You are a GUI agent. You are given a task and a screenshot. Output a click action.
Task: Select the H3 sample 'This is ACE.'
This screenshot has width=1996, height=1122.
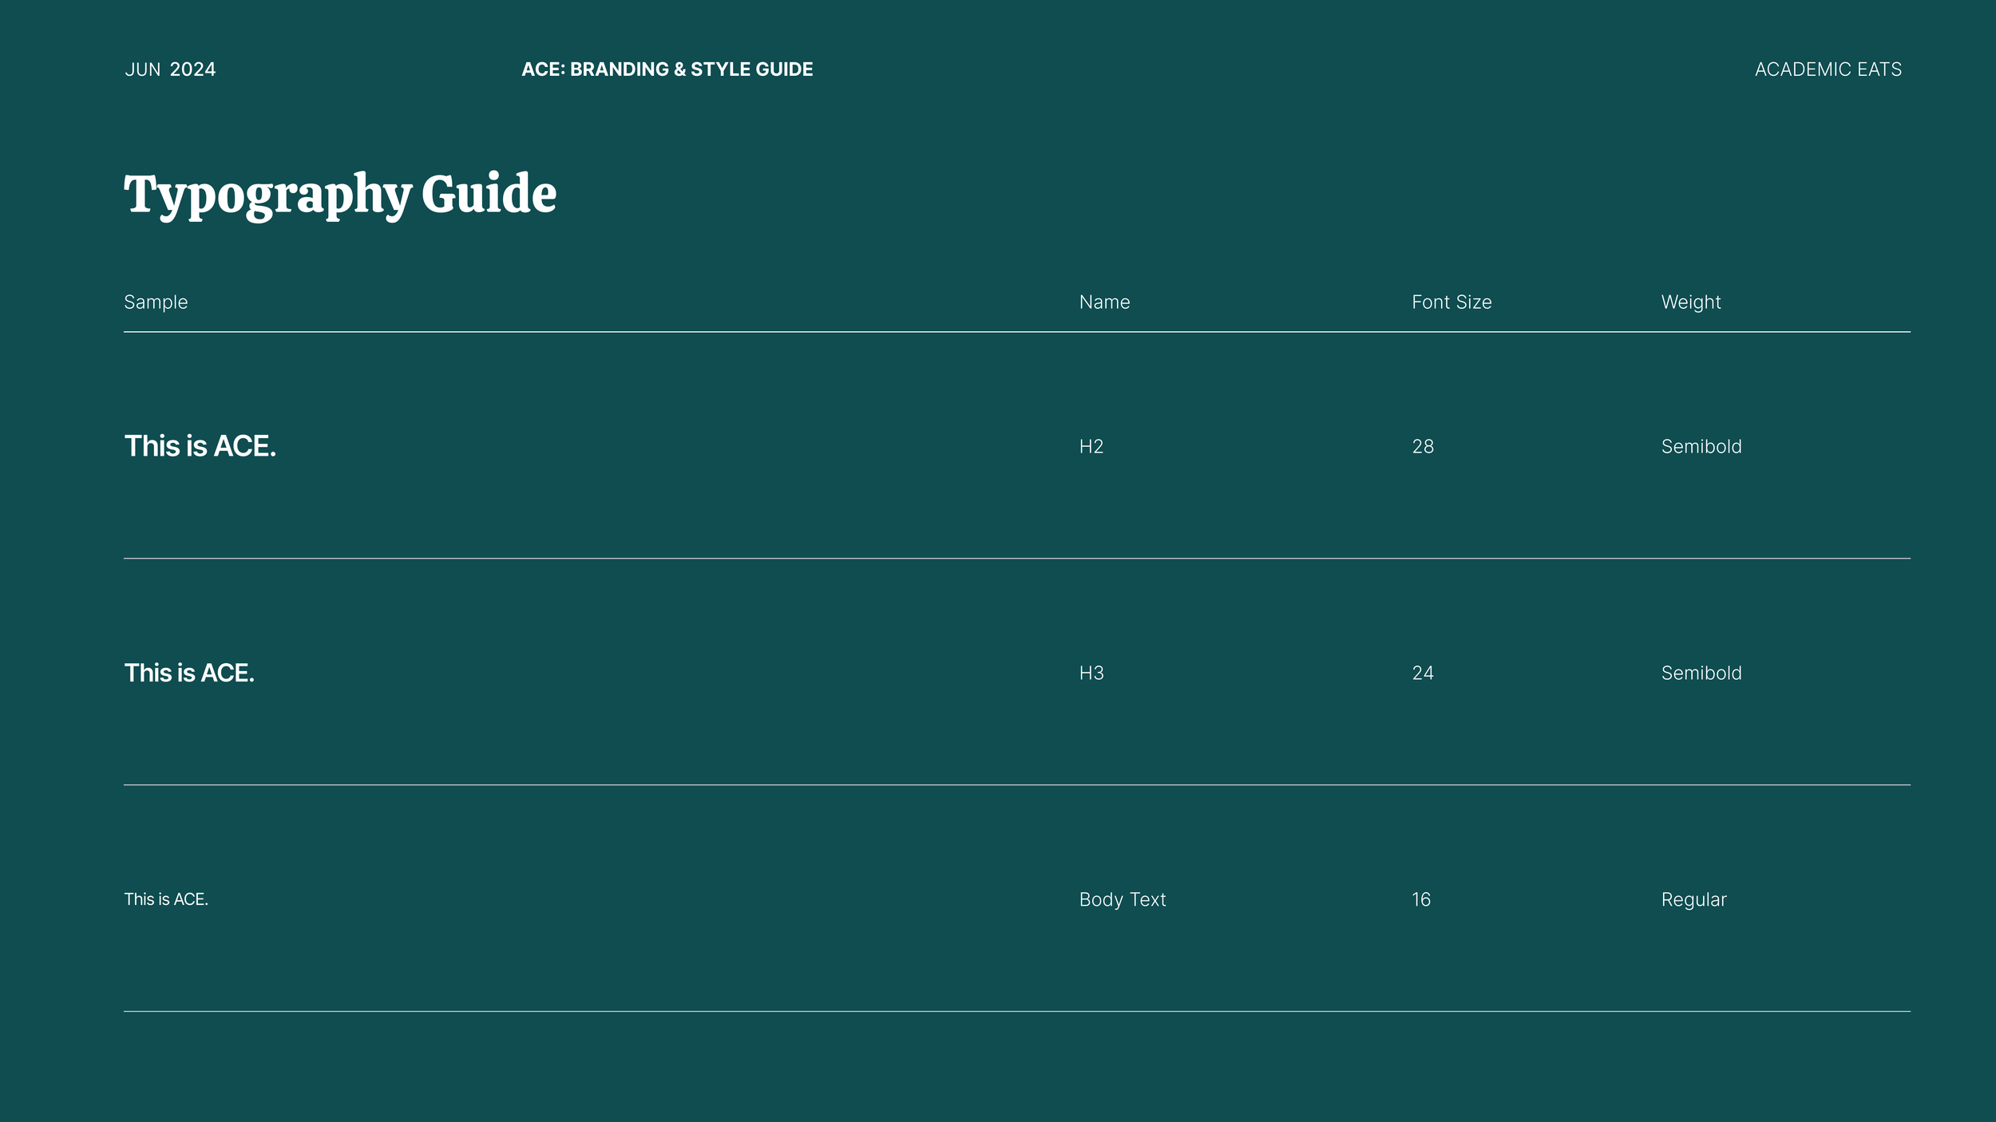(189, 674)
